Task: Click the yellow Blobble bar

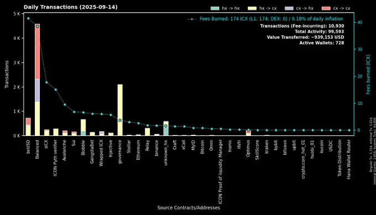Action: click(x=83, y=125)
